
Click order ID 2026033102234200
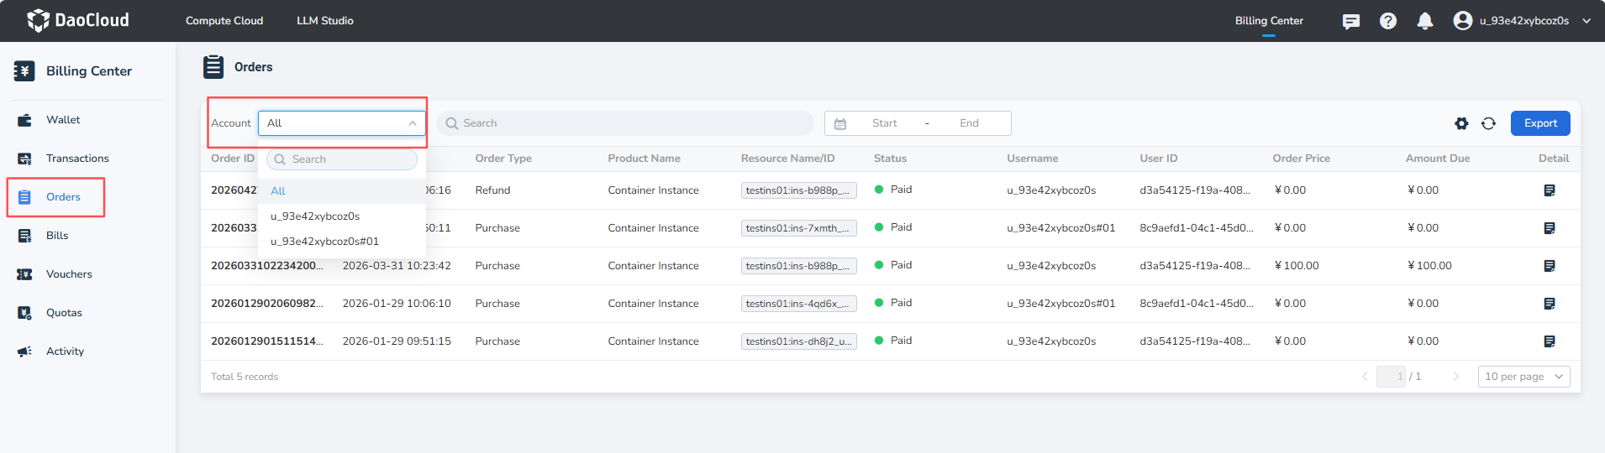(x=266, y=266)
